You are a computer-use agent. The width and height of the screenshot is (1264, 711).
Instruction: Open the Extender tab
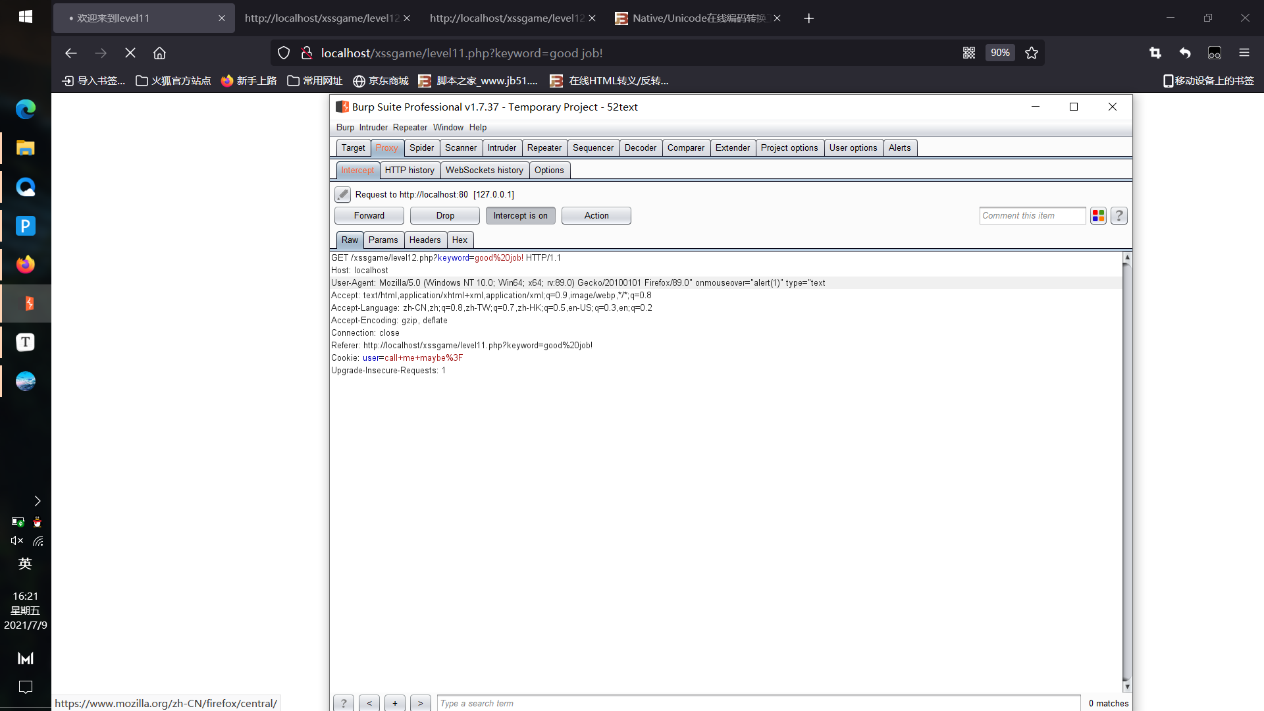point(733,147)
